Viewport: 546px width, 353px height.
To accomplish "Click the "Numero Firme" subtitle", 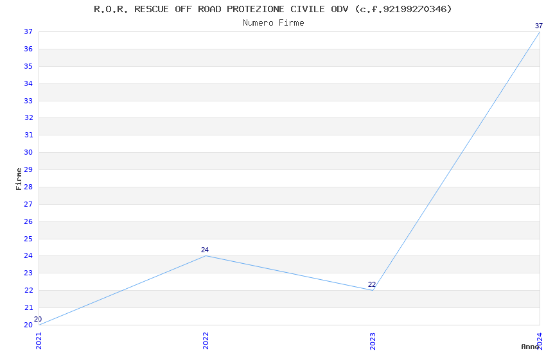I will 273,22.
